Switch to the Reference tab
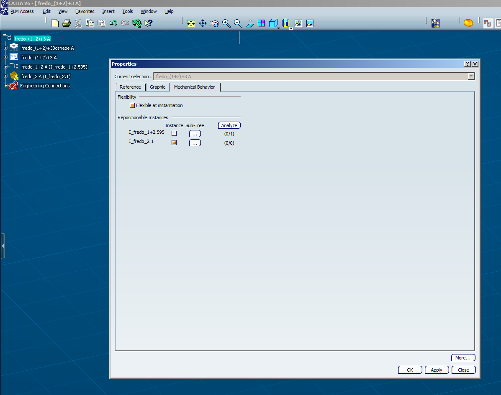 [x=130, y=87]
